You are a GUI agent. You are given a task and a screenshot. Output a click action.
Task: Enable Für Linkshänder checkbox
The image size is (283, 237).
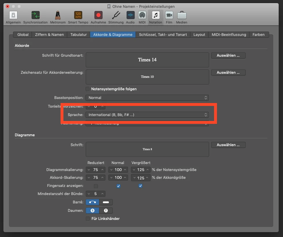[88, 218]
